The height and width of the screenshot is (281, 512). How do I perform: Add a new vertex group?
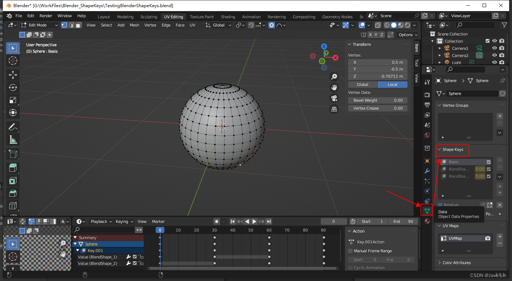499,116
